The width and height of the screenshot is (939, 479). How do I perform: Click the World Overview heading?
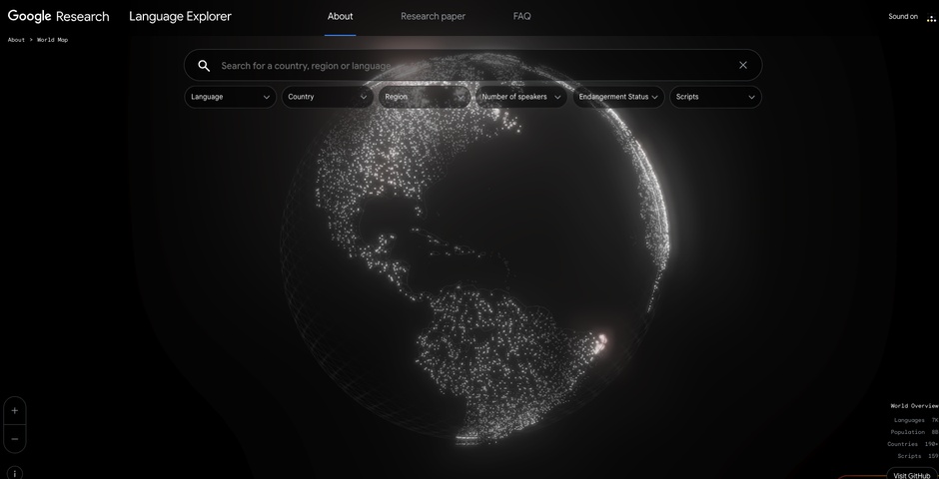(914, 406)
